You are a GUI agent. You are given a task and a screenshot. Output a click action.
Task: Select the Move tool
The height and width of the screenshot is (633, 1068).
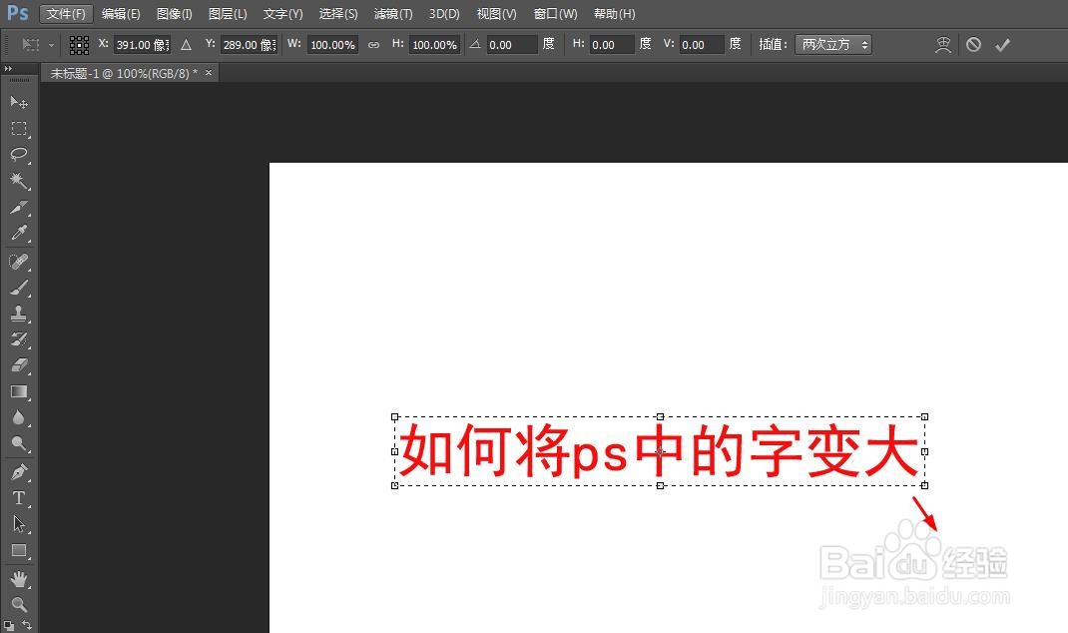[x=18, y=102]
